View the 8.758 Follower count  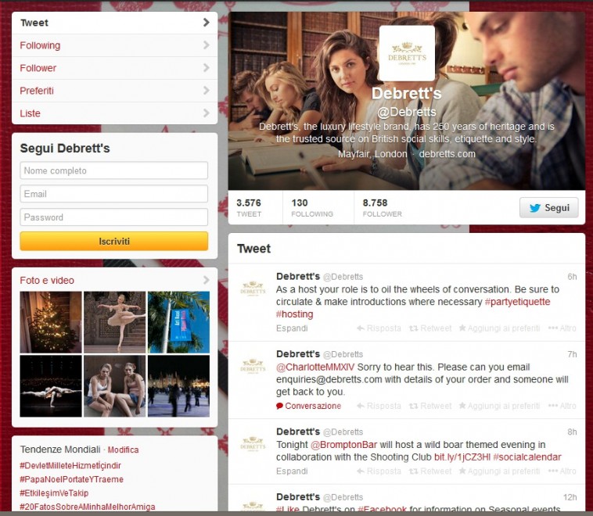point(382,207)
